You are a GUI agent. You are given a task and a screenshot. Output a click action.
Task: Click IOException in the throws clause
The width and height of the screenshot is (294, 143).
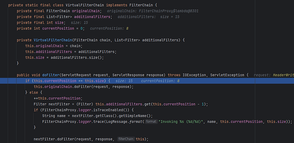[x=194, y=75]
